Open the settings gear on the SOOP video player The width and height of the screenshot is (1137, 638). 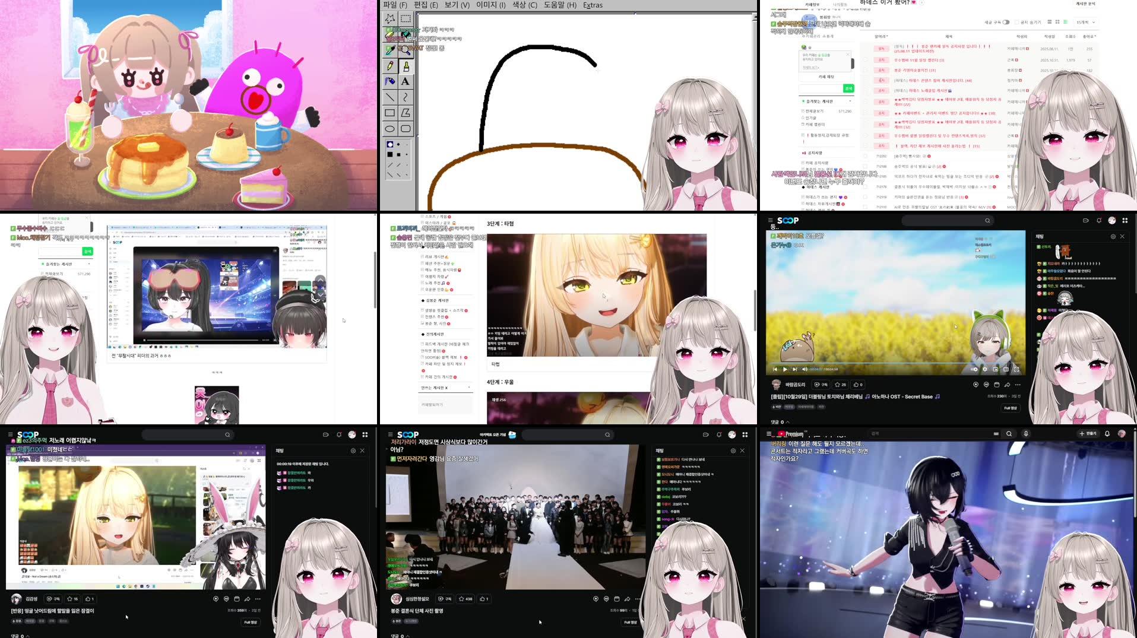[984, 369]
